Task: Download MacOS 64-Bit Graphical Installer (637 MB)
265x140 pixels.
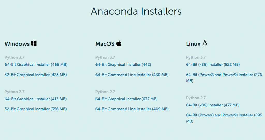Action: [126, 99]
